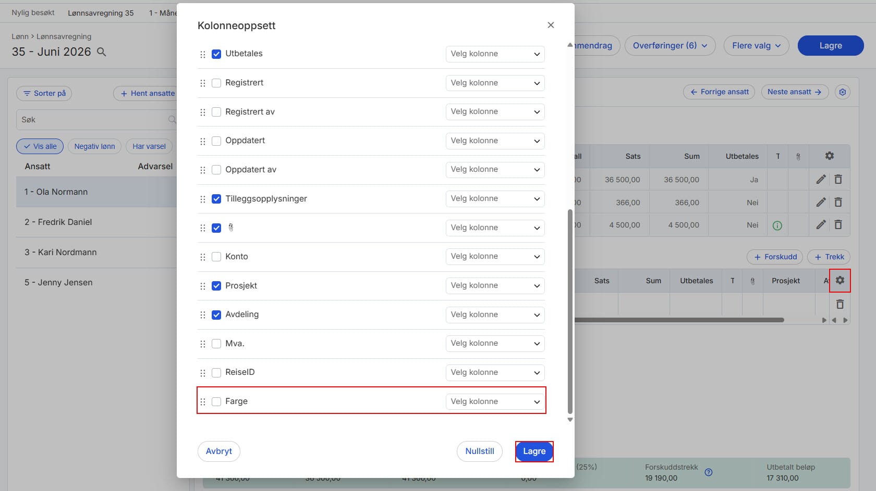
Task: Check the Konto column checkbox
Action: [216, 257]
